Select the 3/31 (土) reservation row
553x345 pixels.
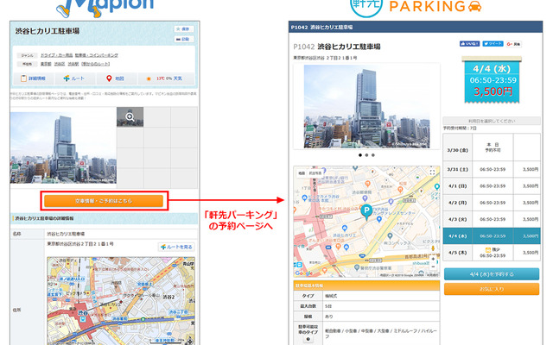tap(492, 170)
